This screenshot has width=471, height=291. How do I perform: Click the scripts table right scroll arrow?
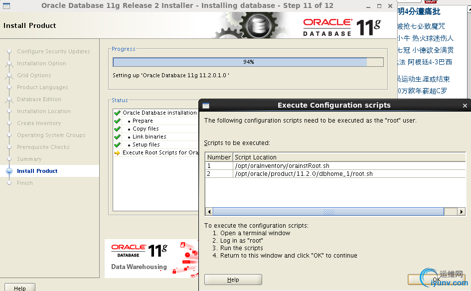[x=462, y=212]
